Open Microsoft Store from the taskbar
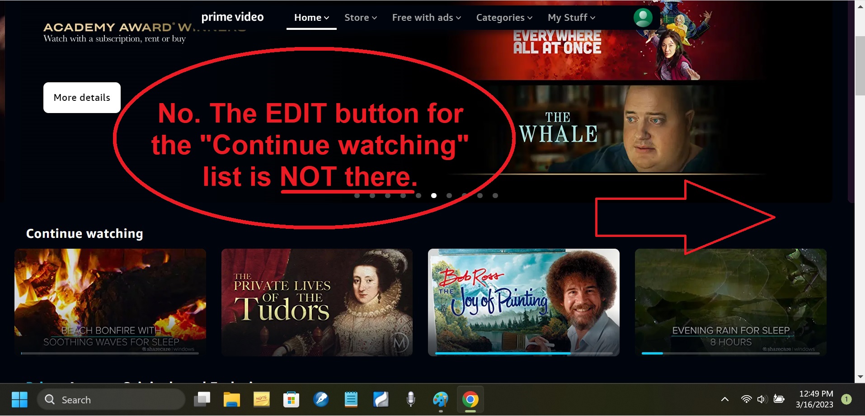 click(291, 400)
